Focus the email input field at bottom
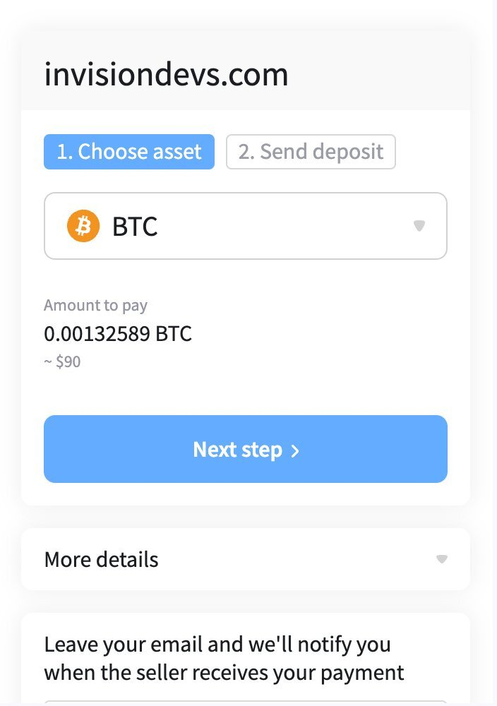Image resolution: width=497 pixels, height=706 pixels. tap(245, 702)
